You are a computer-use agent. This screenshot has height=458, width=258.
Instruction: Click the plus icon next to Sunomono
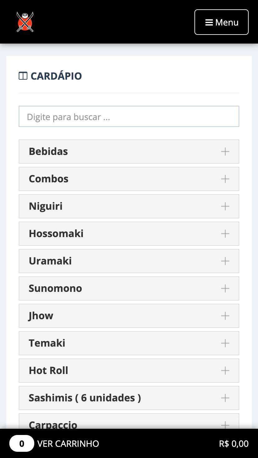click(225, 288)
